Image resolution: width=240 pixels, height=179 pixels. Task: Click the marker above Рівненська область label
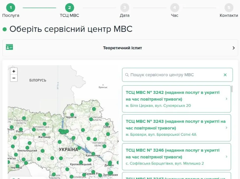coord(24,118)
